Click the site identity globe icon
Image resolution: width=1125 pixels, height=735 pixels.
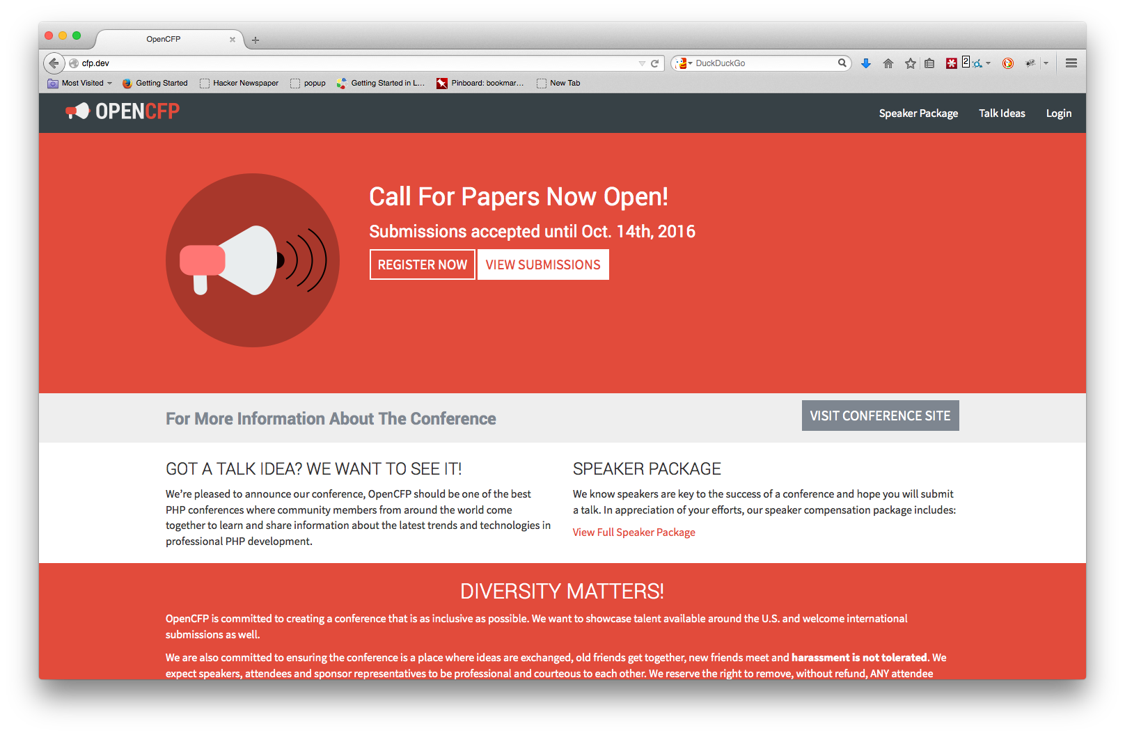click(74, 63)
